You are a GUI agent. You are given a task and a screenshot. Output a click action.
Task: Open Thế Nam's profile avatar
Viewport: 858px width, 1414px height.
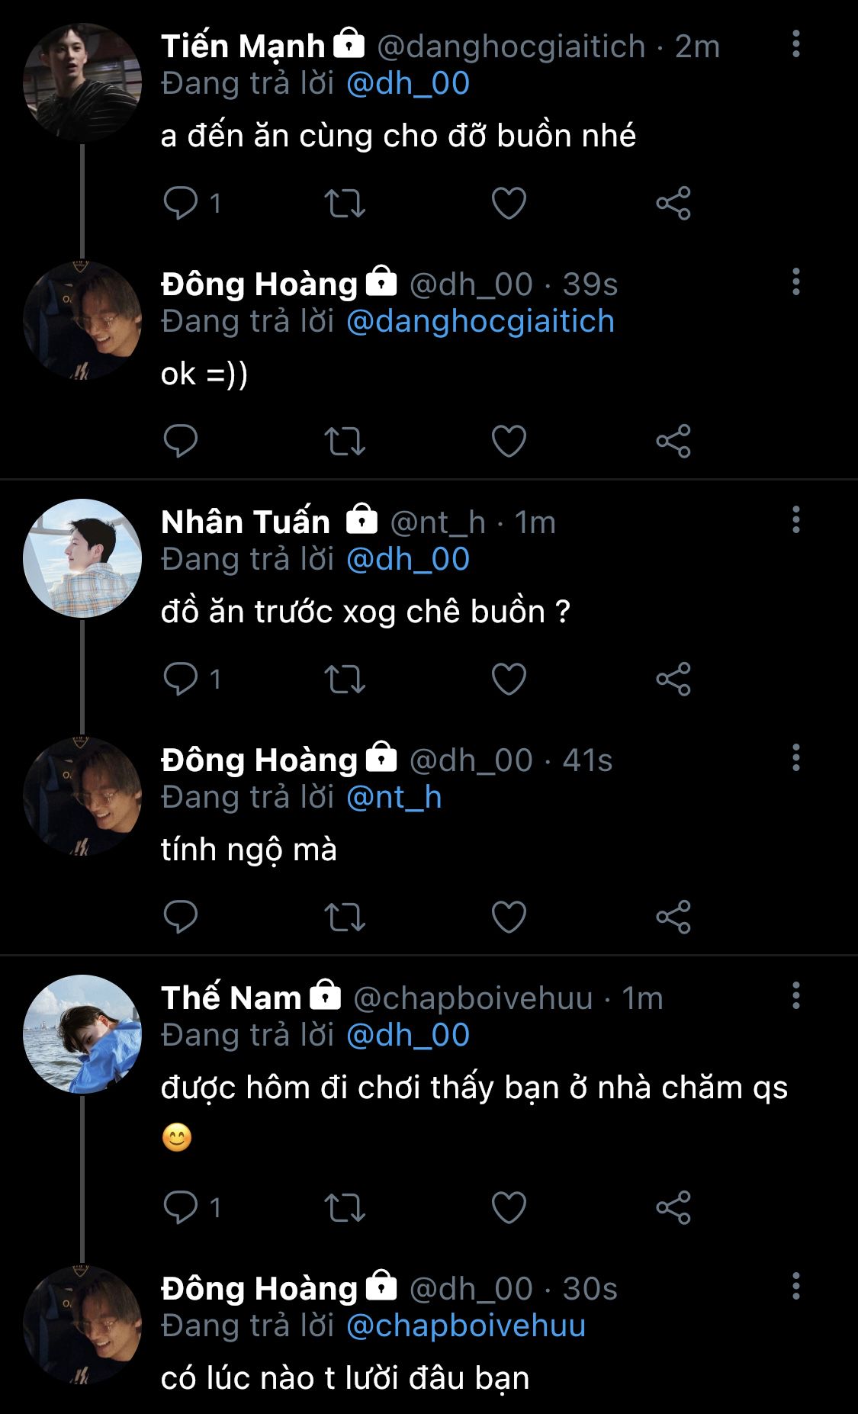click(82, 1034)
